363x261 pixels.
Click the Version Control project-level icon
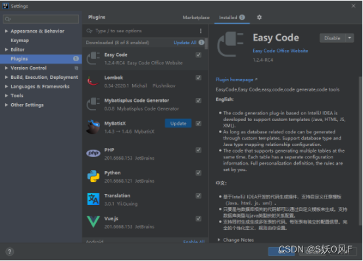click(76, 68)
